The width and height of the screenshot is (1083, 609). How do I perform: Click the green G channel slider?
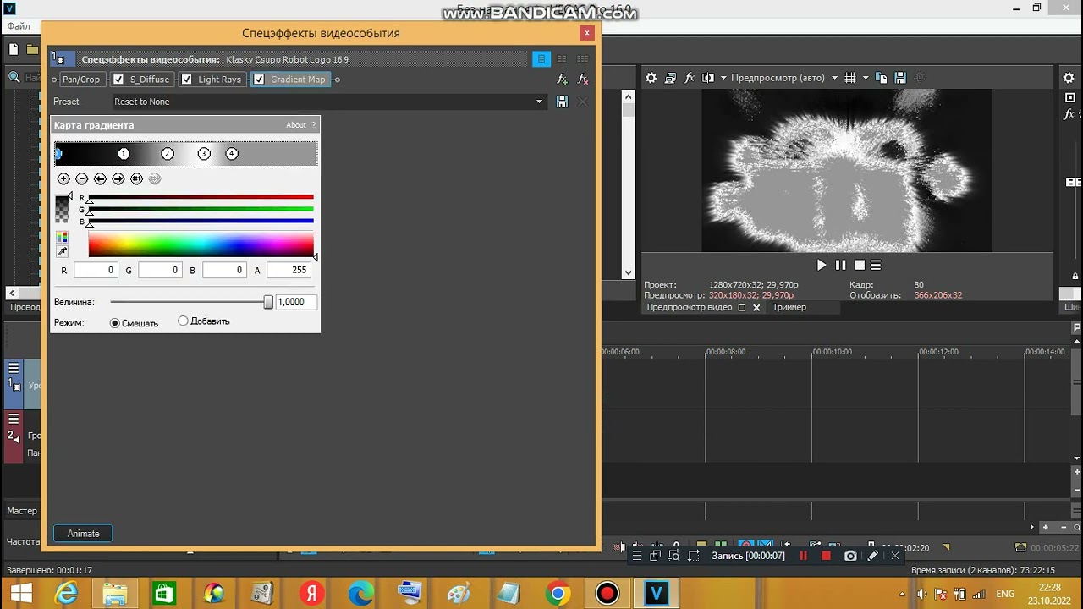click(201, 209)
